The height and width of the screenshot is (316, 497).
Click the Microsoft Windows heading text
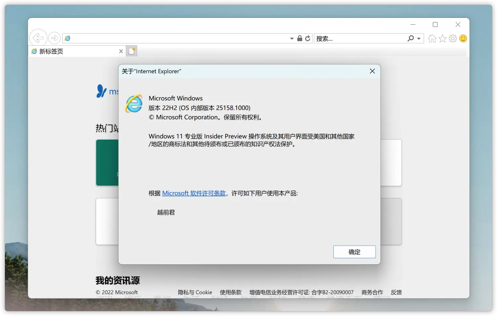pos(176,98)
